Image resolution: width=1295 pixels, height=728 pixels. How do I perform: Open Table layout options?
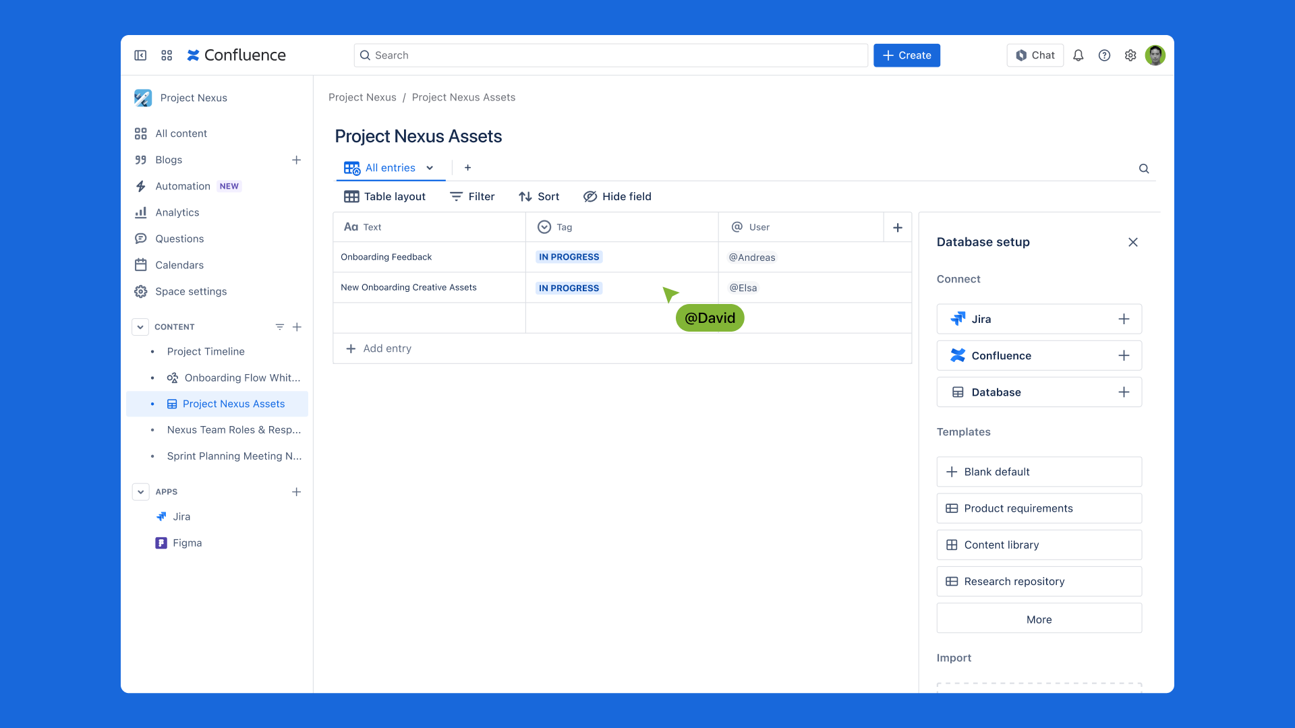[x=384, y=197]
